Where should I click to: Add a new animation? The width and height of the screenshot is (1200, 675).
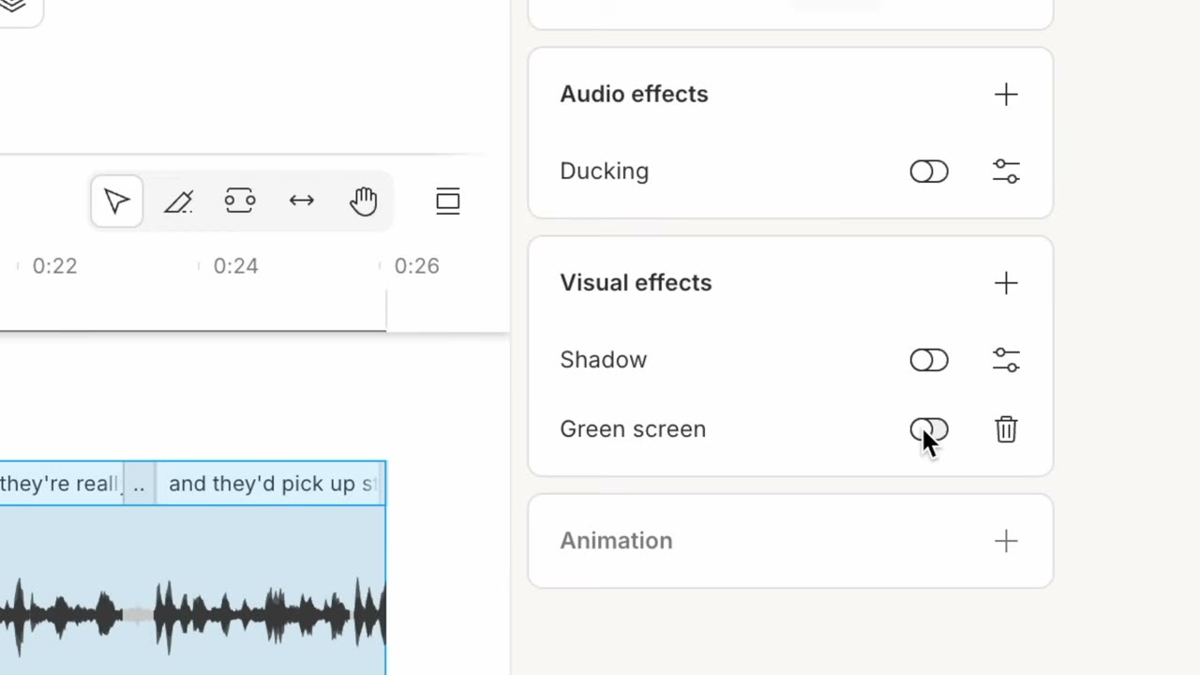1006,541
